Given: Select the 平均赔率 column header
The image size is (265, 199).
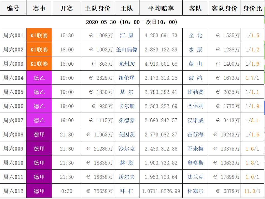Looking at the screenshot, I should tap(161, 8).
